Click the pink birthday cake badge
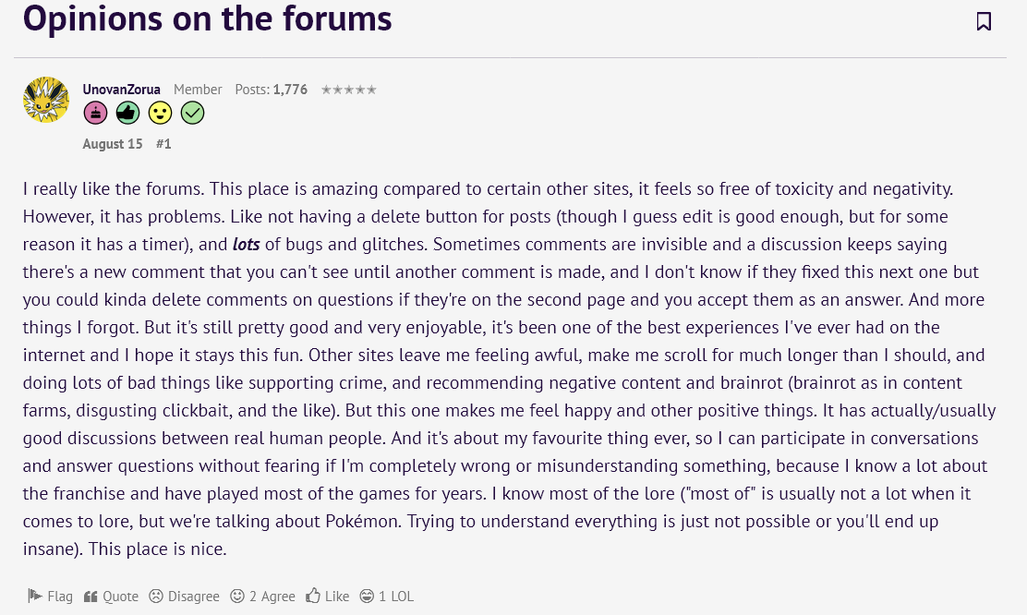Screen dimensions: 1027x615 tap(96, 114)
